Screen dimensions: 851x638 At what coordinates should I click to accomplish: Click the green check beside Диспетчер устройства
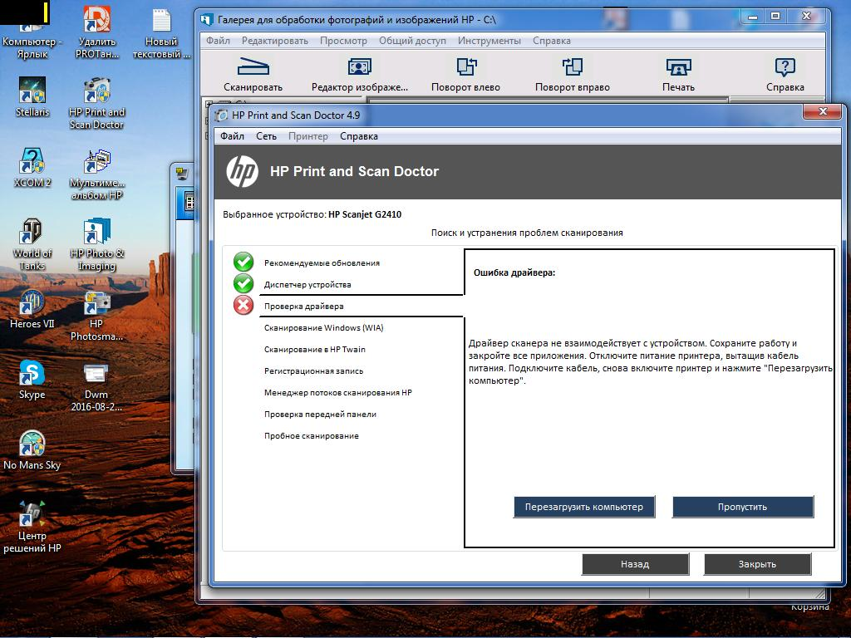click(243, 284)
